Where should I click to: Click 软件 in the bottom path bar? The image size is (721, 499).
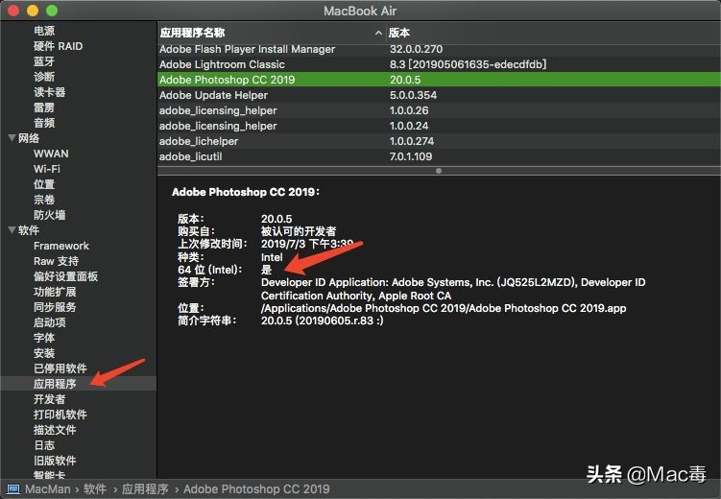95,488
